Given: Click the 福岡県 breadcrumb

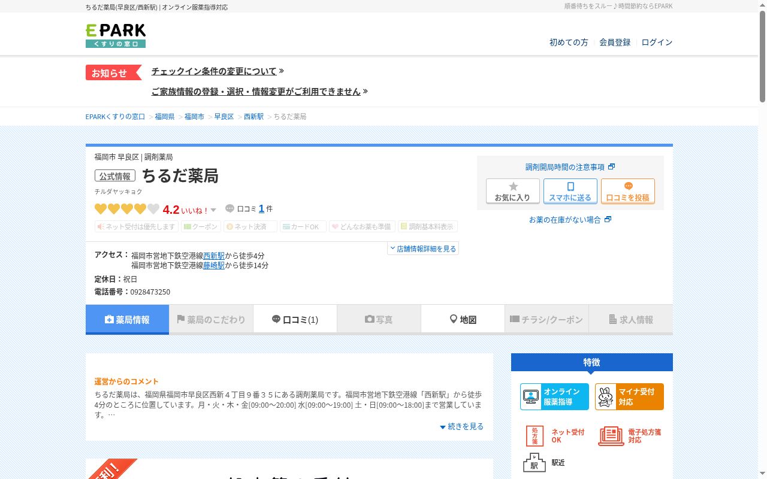Looking at the screenshot, I should point(165,117).
